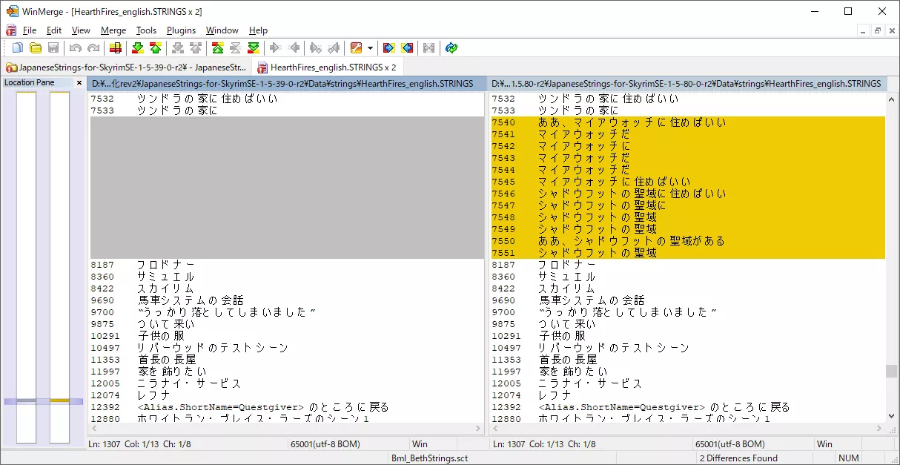This screenshot has height=465, width=900.
Task: Jump to the previous difference
Action: [155, 48]
